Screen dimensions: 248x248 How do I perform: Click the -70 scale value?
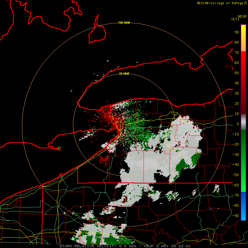click(x=236, y=195)
